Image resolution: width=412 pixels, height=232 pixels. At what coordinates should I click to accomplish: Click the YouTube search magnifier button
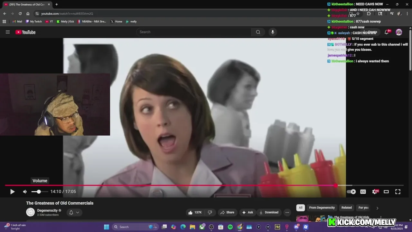pyautogui.click(x=258, y=32)
